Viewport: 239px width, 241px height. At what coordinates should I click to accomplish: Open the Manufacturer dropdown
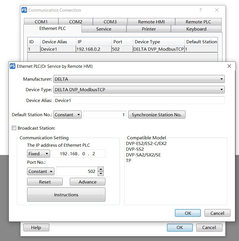point(139,79)
